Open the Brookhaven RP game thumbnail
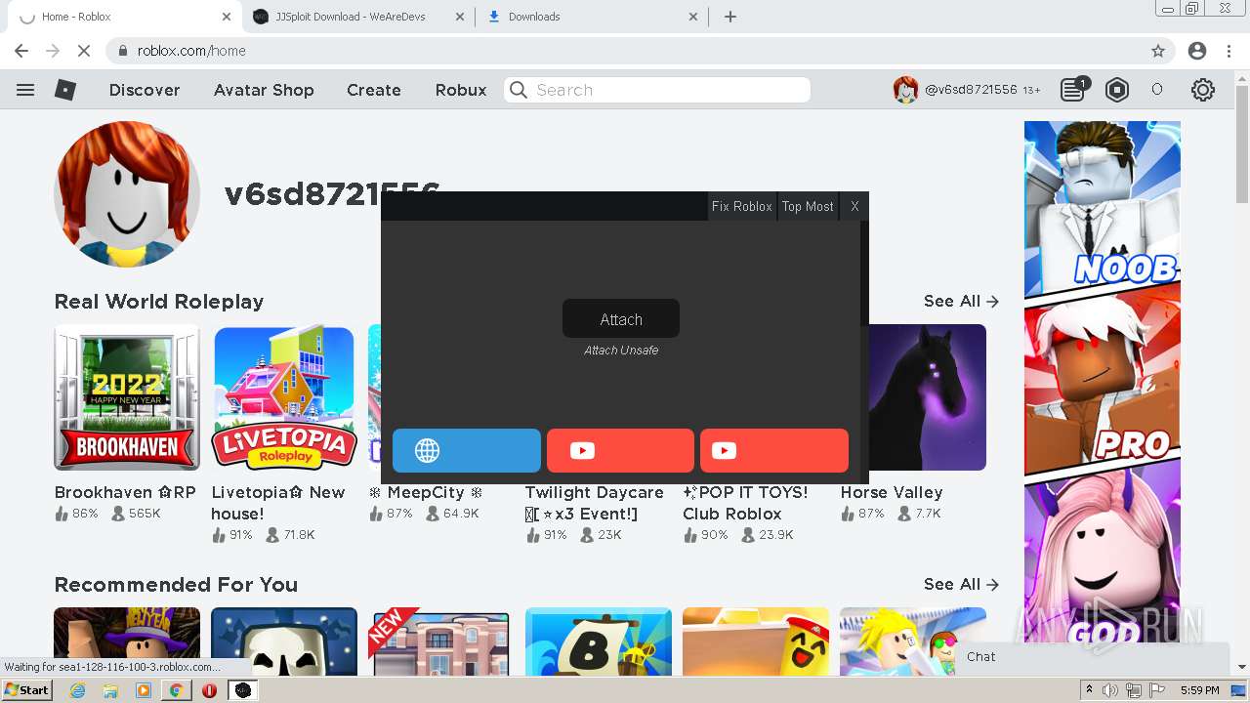This screenshot has height=703, width=1250. click(127, 397)
